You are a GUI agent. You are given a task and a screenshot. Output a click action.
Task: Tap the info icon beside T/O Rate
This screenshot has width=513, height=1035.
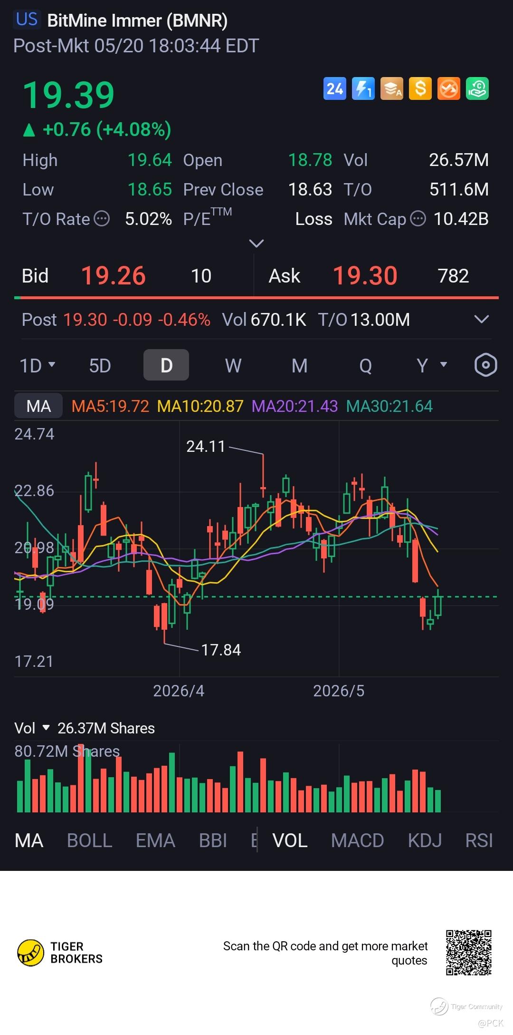coord(102,219)
